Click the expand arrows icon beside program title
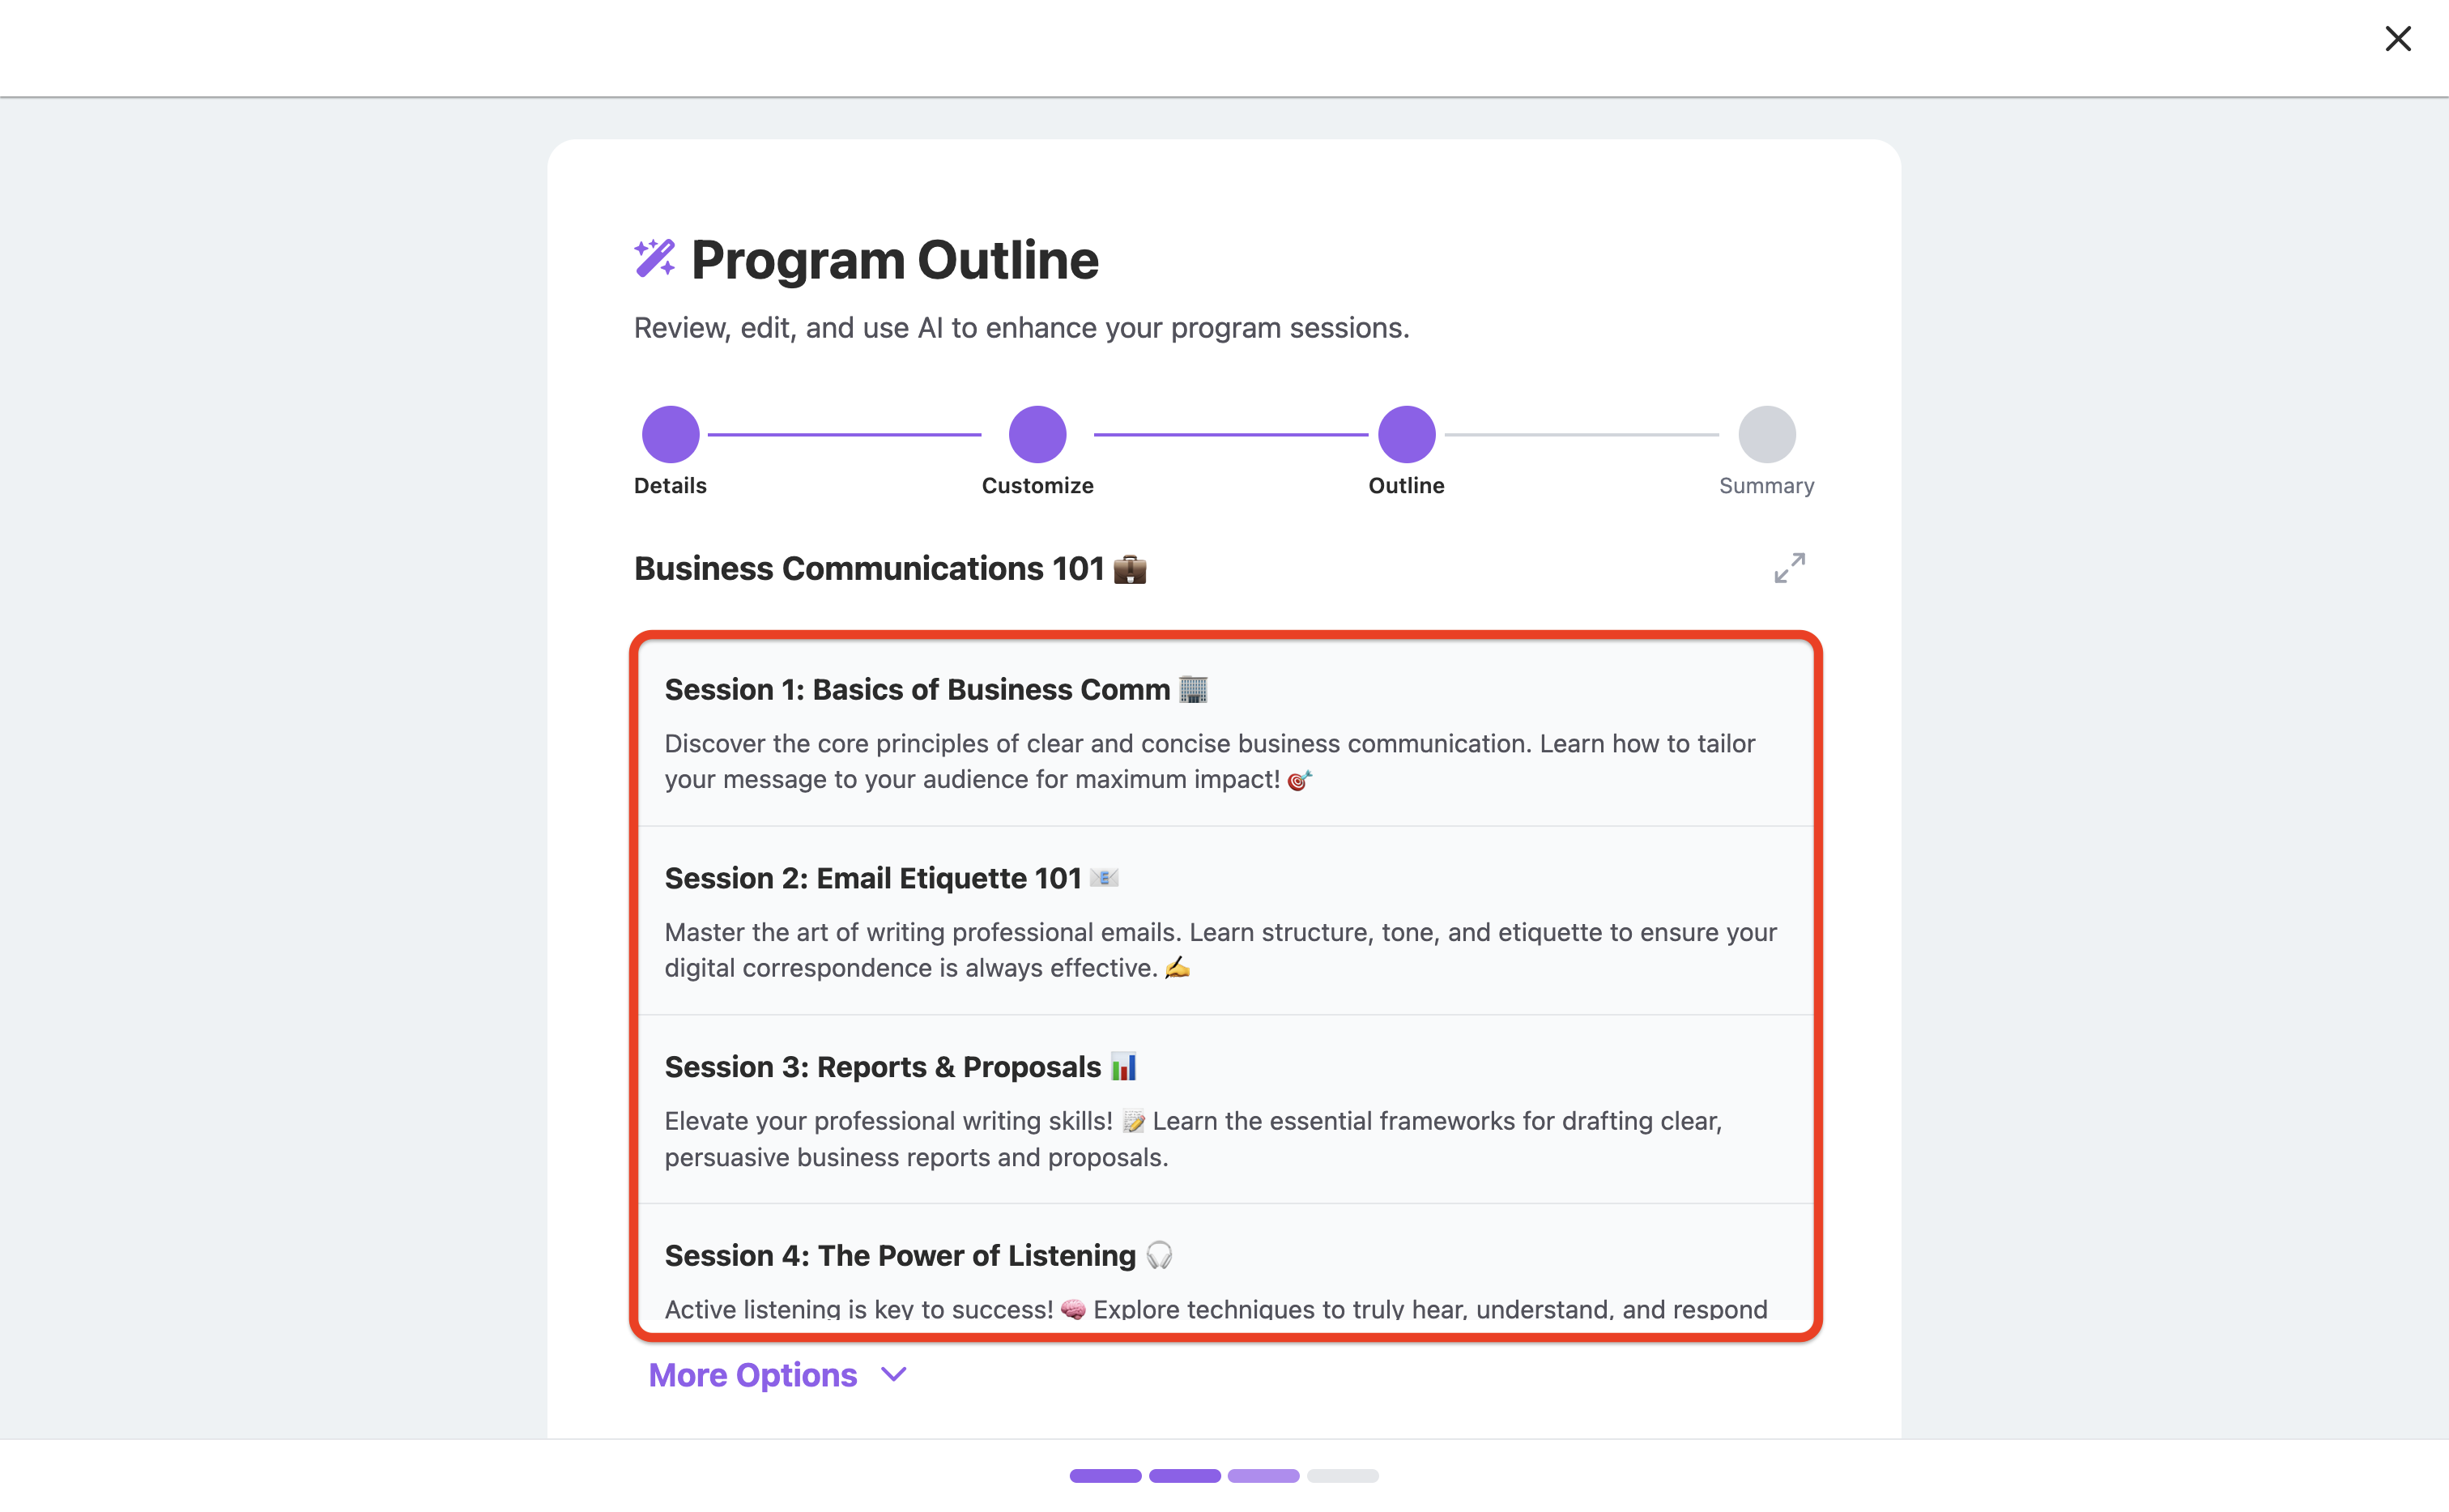This screenshot has height=1512, width=2449. (x=1789, y=568)
